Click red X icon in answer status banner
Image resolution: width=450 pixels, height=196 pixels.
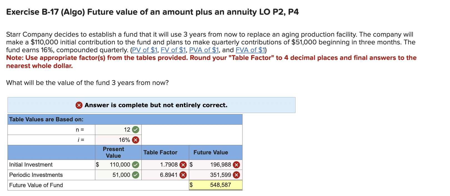(79, 105)
